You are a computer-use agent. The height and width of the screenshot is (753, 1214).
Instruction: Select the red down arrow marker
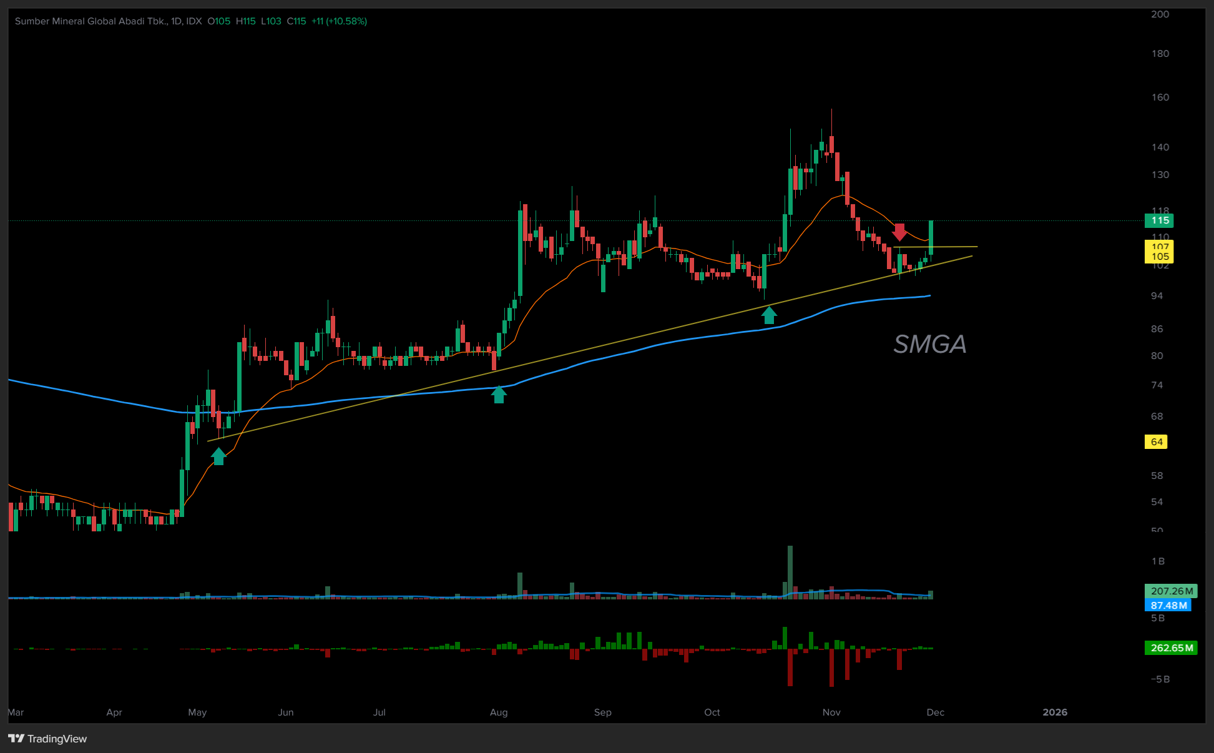click(x=899, y=232)
